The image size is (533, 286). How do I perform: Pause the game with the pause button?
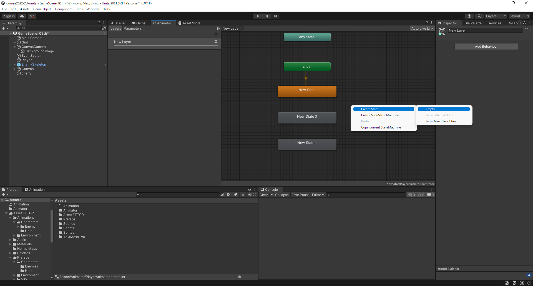[266, 16]
